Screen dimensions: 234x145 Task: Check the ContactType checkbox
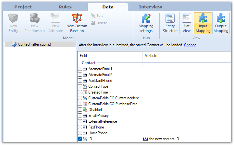click(80, 86)
